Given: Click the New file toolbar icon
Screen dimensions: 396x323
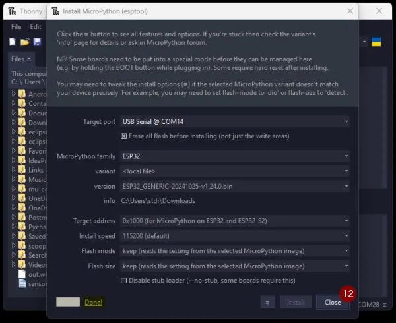Looking at the screenshot, I should tap(13, 42).
